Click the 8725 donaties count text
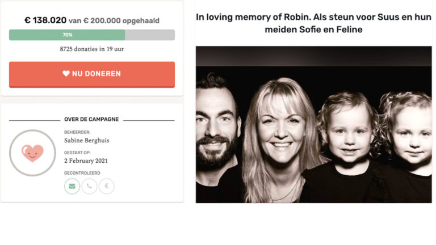The image size is (436, 245). (92, 49)
